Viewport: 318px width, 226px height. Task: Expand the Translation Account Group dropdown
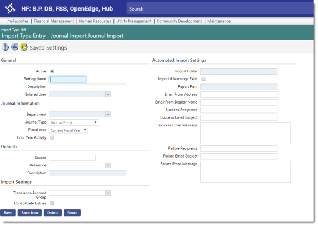[108, 193]
